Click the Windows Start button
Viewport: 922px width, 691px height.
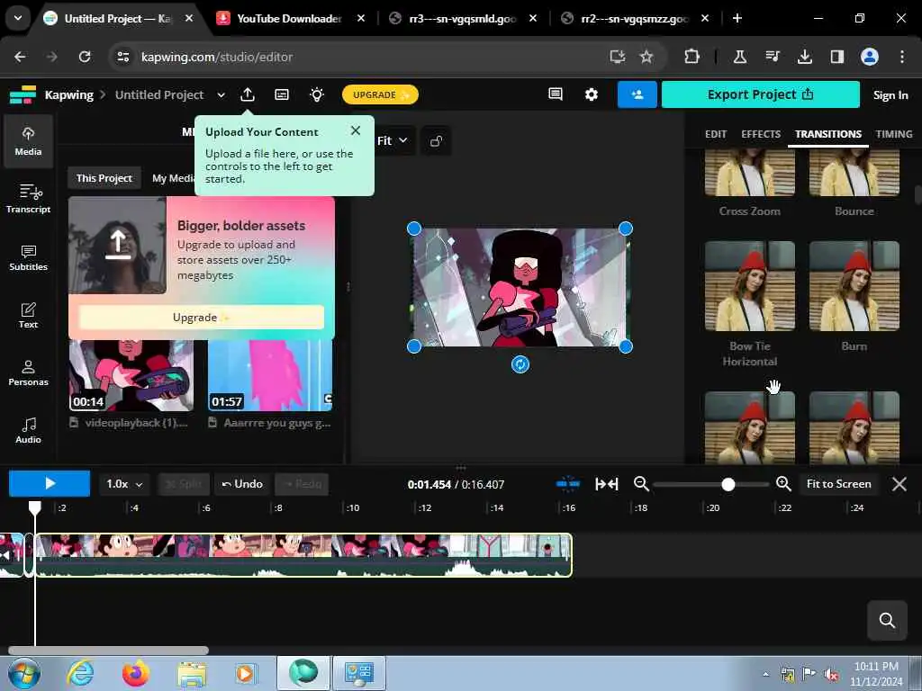[24, 673]
